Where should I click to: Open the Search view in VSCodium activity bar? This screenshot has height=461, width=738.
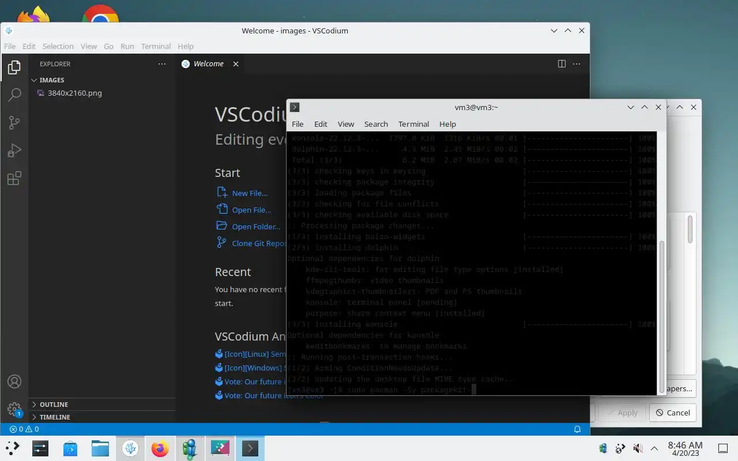[x=14, y=95]
